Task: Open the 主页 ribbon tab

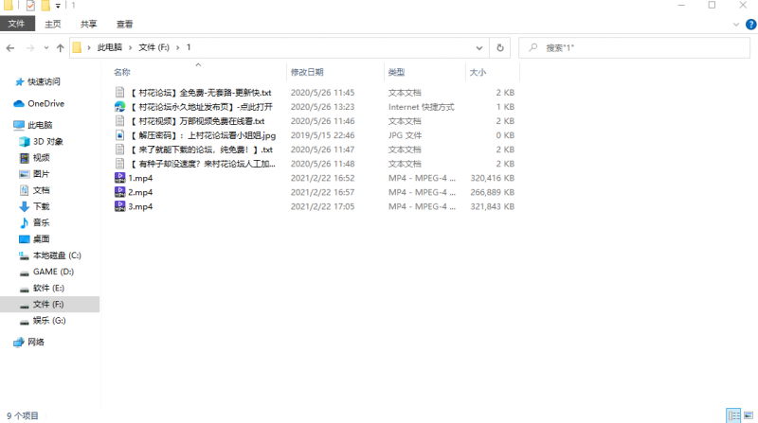Action: click(x=53, y=24)
